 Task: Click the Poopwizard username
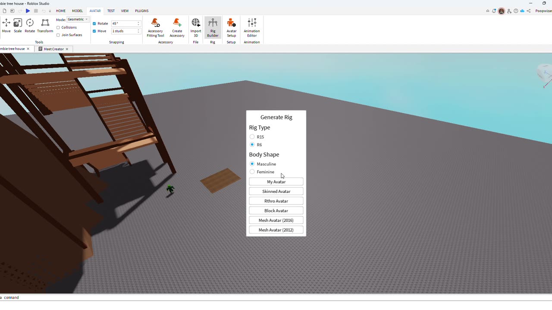pyautogui.click(x=543, y=11)
